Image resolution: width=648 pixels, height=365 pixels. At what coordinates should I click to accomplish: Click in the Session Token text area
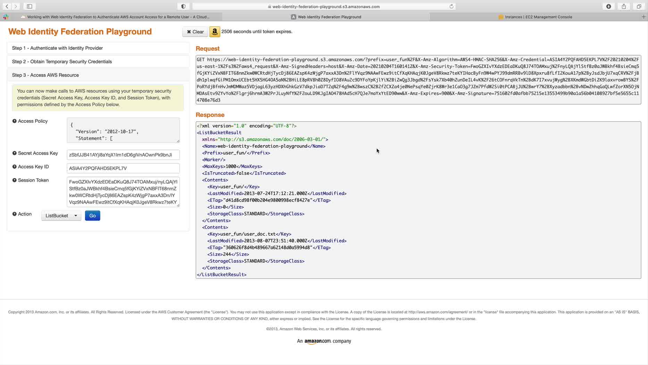[123, 192]
